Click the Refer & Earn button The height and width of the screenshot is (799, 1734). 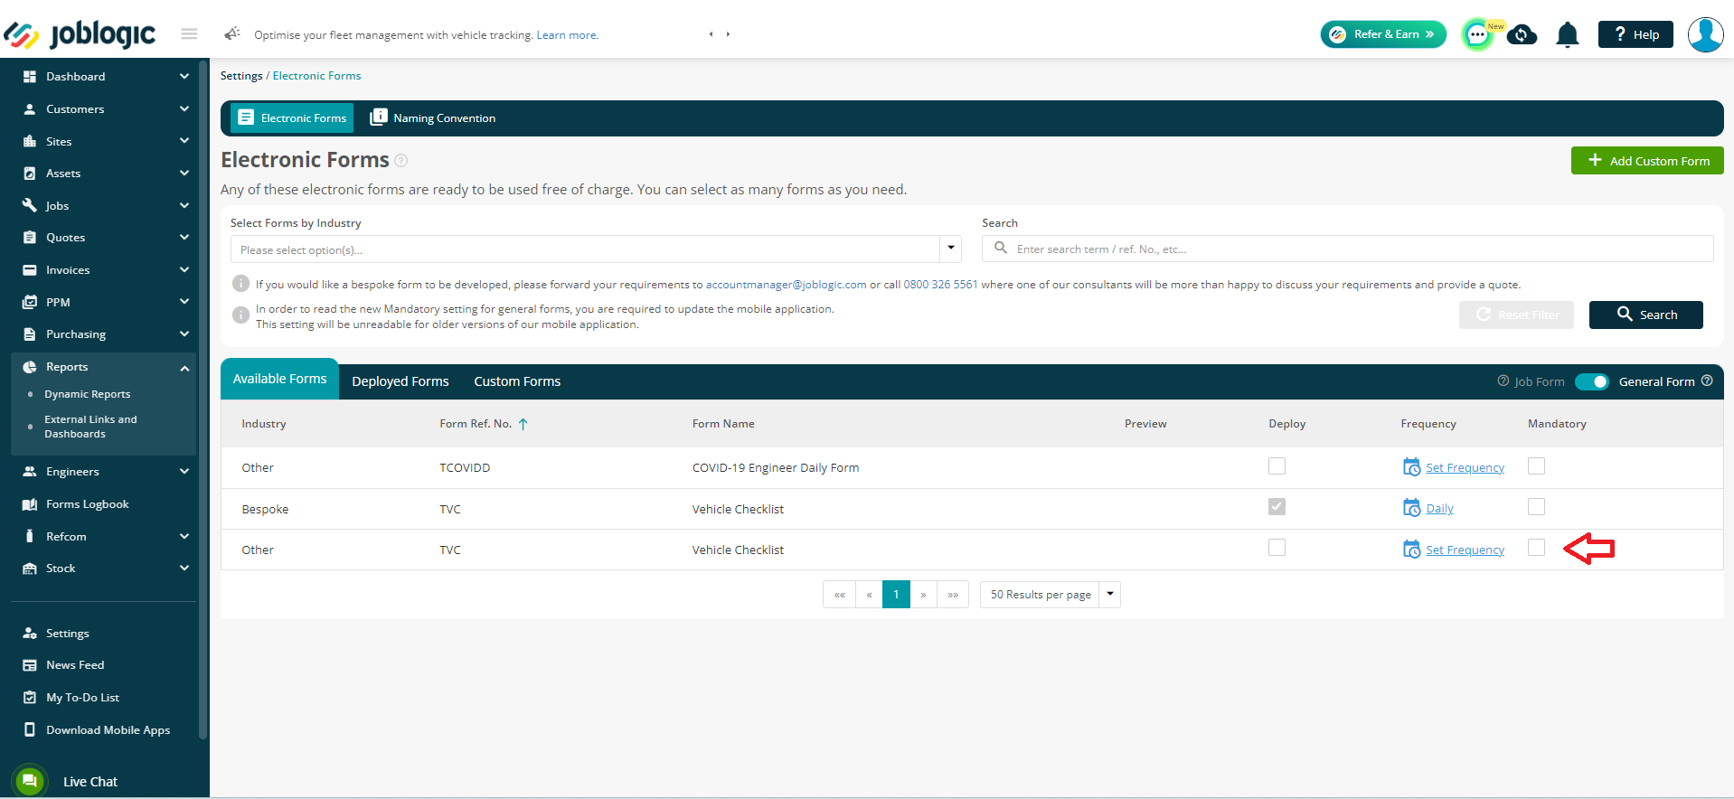click(1383, 34)
